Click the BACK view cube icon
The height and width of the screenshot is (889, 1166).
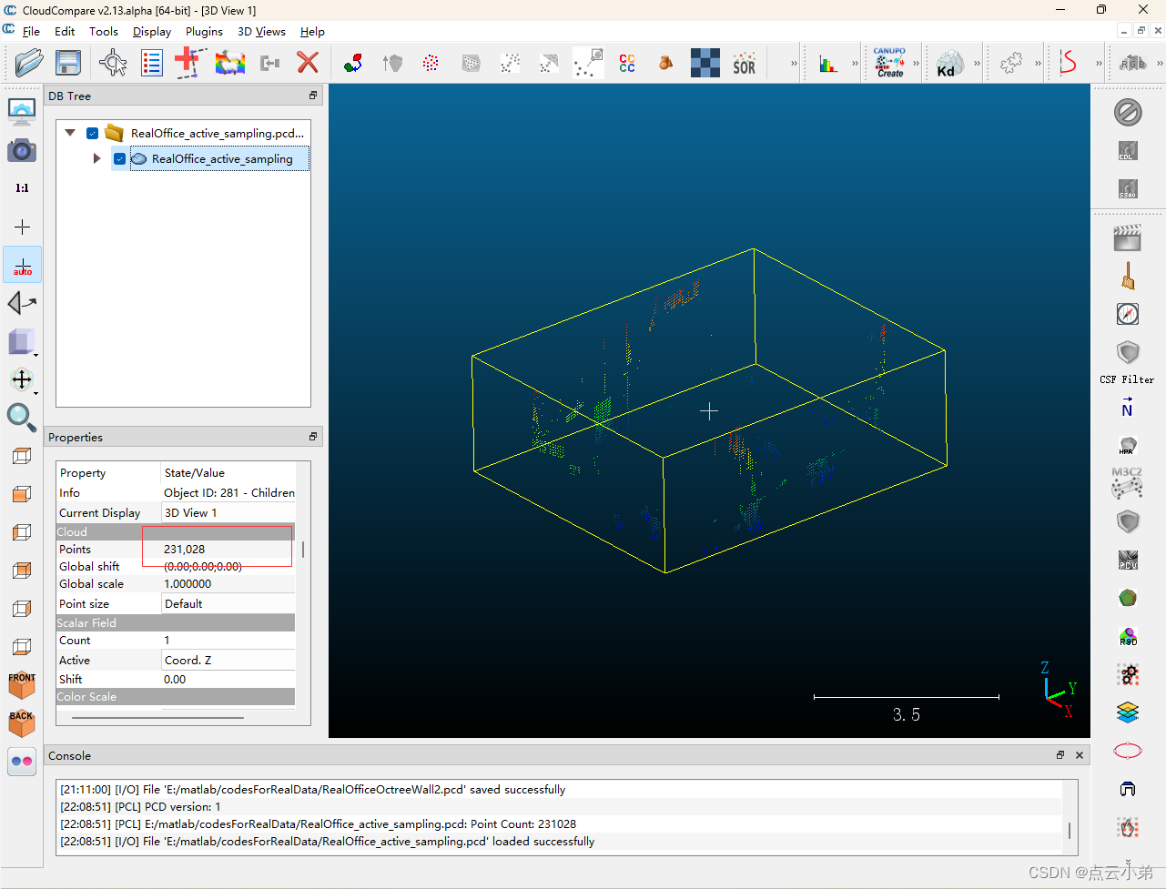[22, 722]
